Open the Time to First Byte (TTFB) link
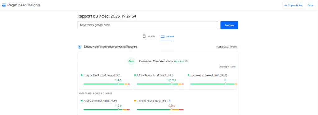318x115 pixels. 152,100
